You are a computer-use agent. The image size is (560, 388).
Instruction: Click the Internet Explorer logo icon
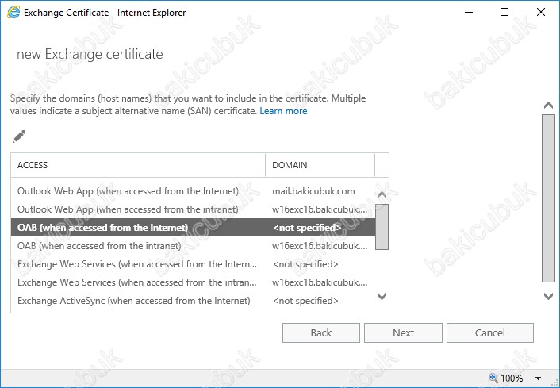13,13
